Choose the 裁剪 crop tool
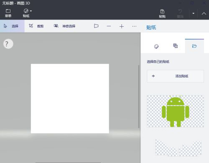209x163 pixels. (x=36, y=26)
